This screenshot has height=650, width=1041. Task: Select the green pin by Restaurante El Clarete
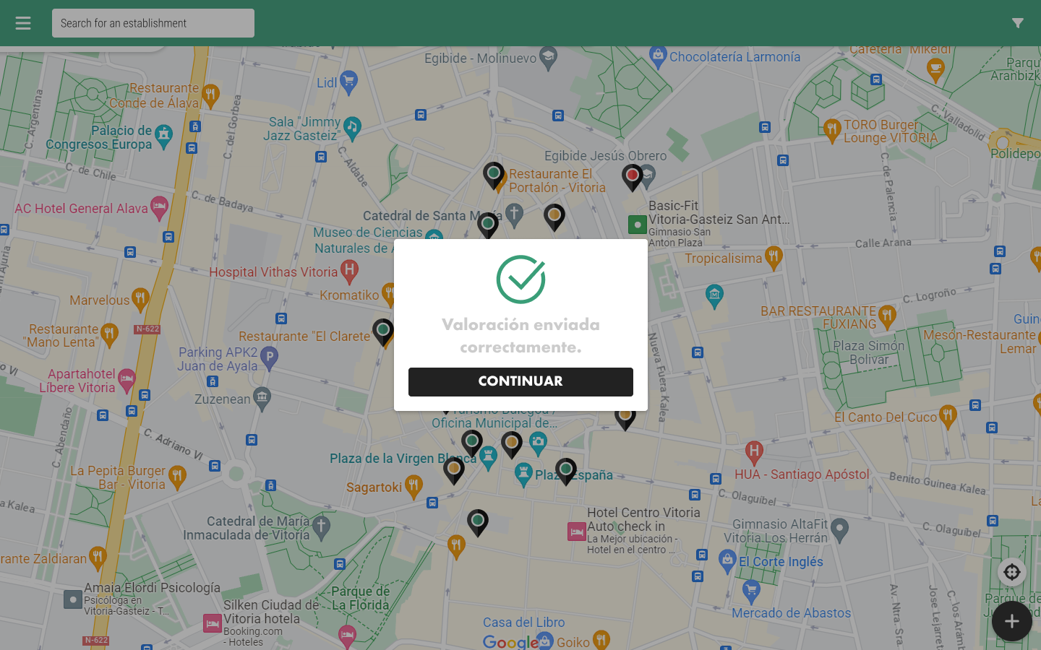click(x=383, y=332)
